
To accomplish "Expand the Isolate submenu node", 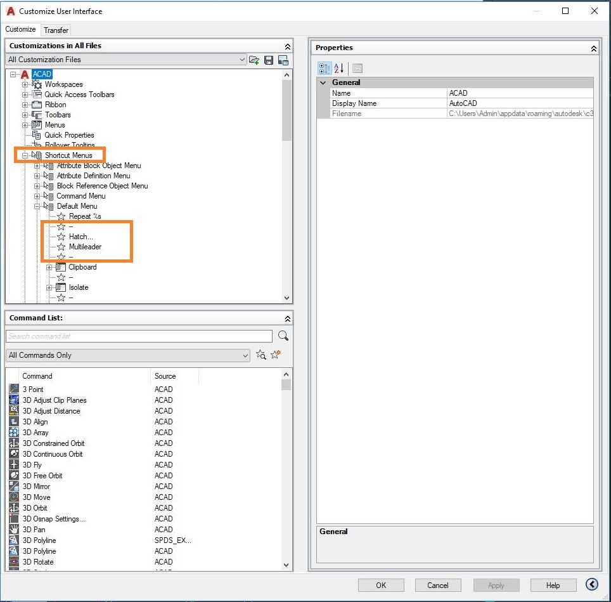I will [49, 287].
